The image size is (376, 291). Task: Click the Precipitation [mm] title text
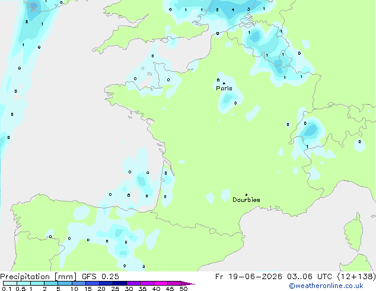(38, 277)
